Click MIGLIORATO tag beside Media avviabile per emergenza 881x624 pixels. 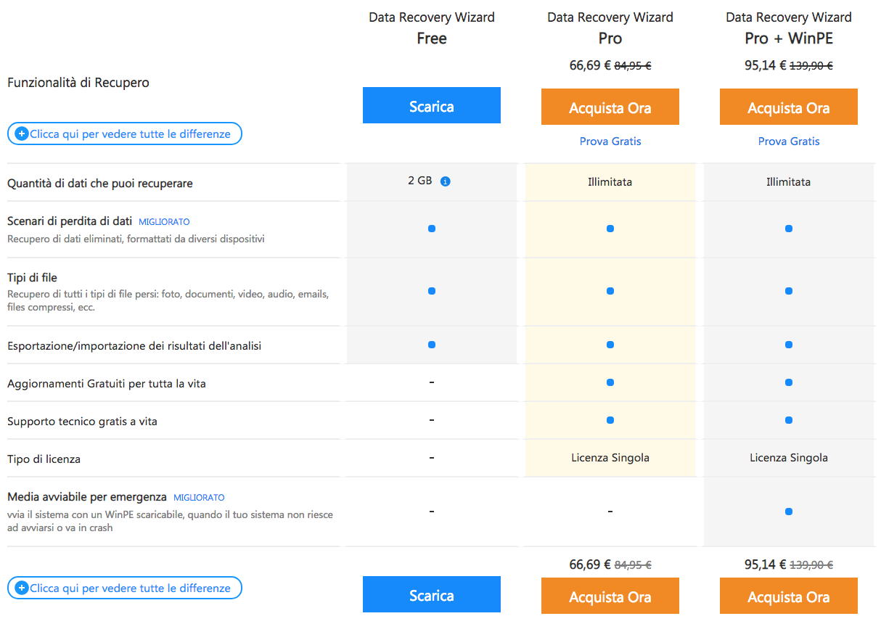click(x=199, y=498)
